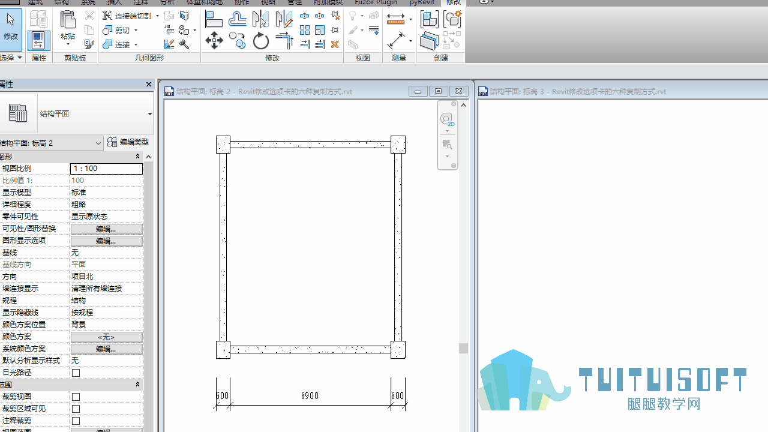Click the 视图比例 1 : 100 field
Screen dimensions: 768x432
106,169
